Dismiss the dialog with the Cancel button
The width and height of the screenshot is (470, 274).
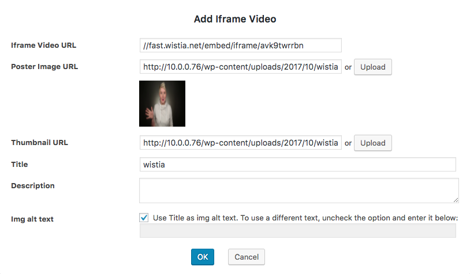pos(247,257)
